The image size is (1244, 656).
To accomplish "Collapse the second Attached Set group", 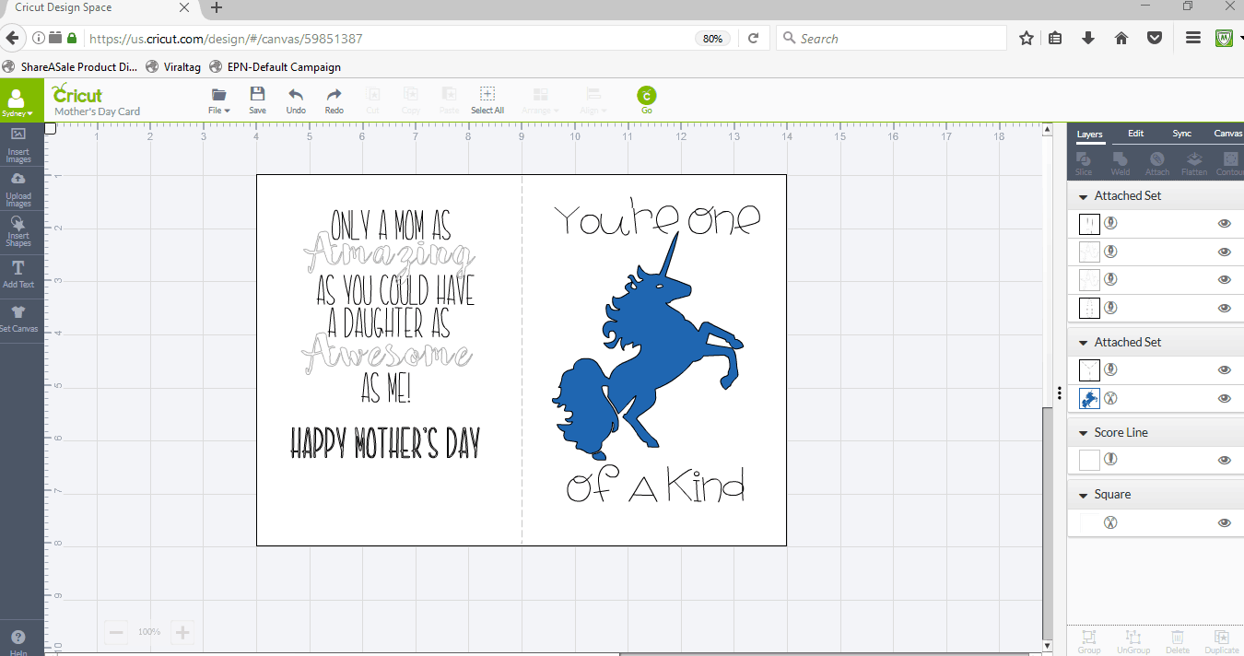I will pos(1082,343).
